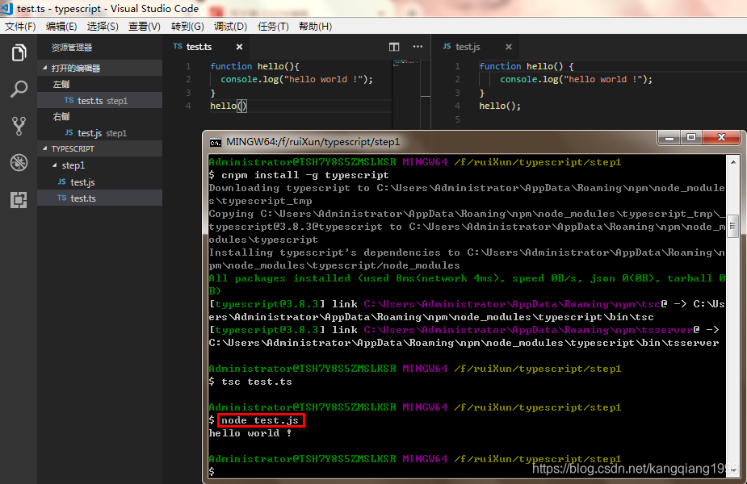Viewport: 747px width, 484px height.
Task: Click the last terminal prompt line
Action: 212,471
